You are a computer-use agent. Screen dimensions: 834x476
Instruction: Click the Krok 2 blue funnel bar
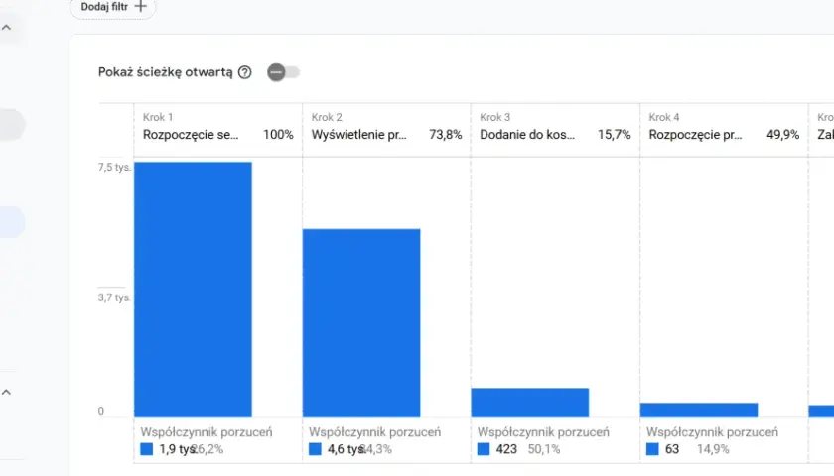361,323
